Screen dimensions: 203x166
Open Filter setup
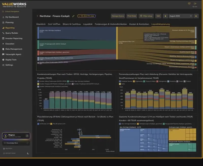(146, 16)
